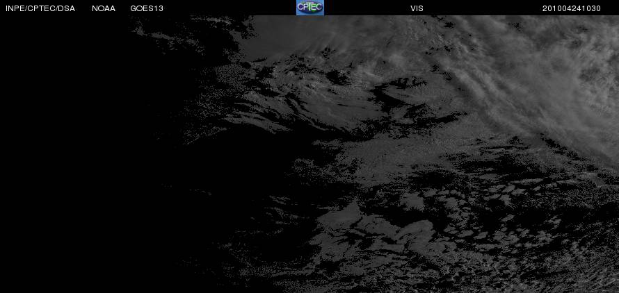Click the VIS channel label
The image size is (619, 293).
tap(417, 8)
